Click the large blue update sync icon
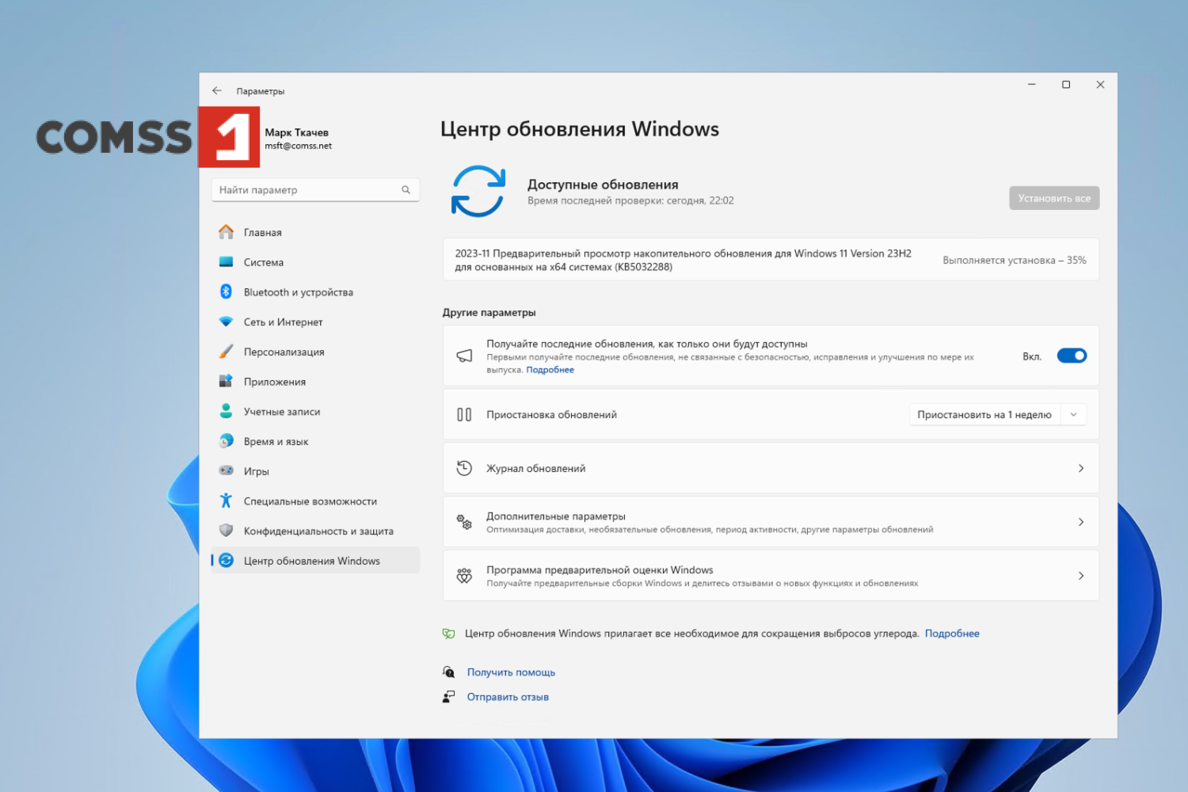Viewport: 1188px width, 792px height. pyautogui.click(x=478, y=191)
